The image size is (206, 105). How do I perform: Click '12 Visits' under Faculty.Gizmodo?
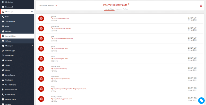tap(54, 101)
